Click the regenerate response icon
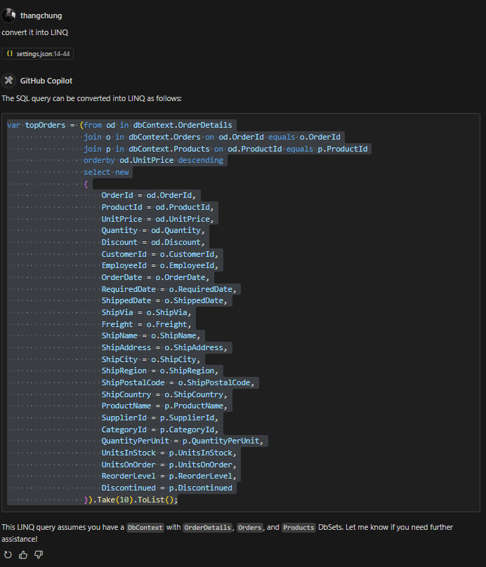The width and height of the screenshot is (486, 567). [8, 554]
